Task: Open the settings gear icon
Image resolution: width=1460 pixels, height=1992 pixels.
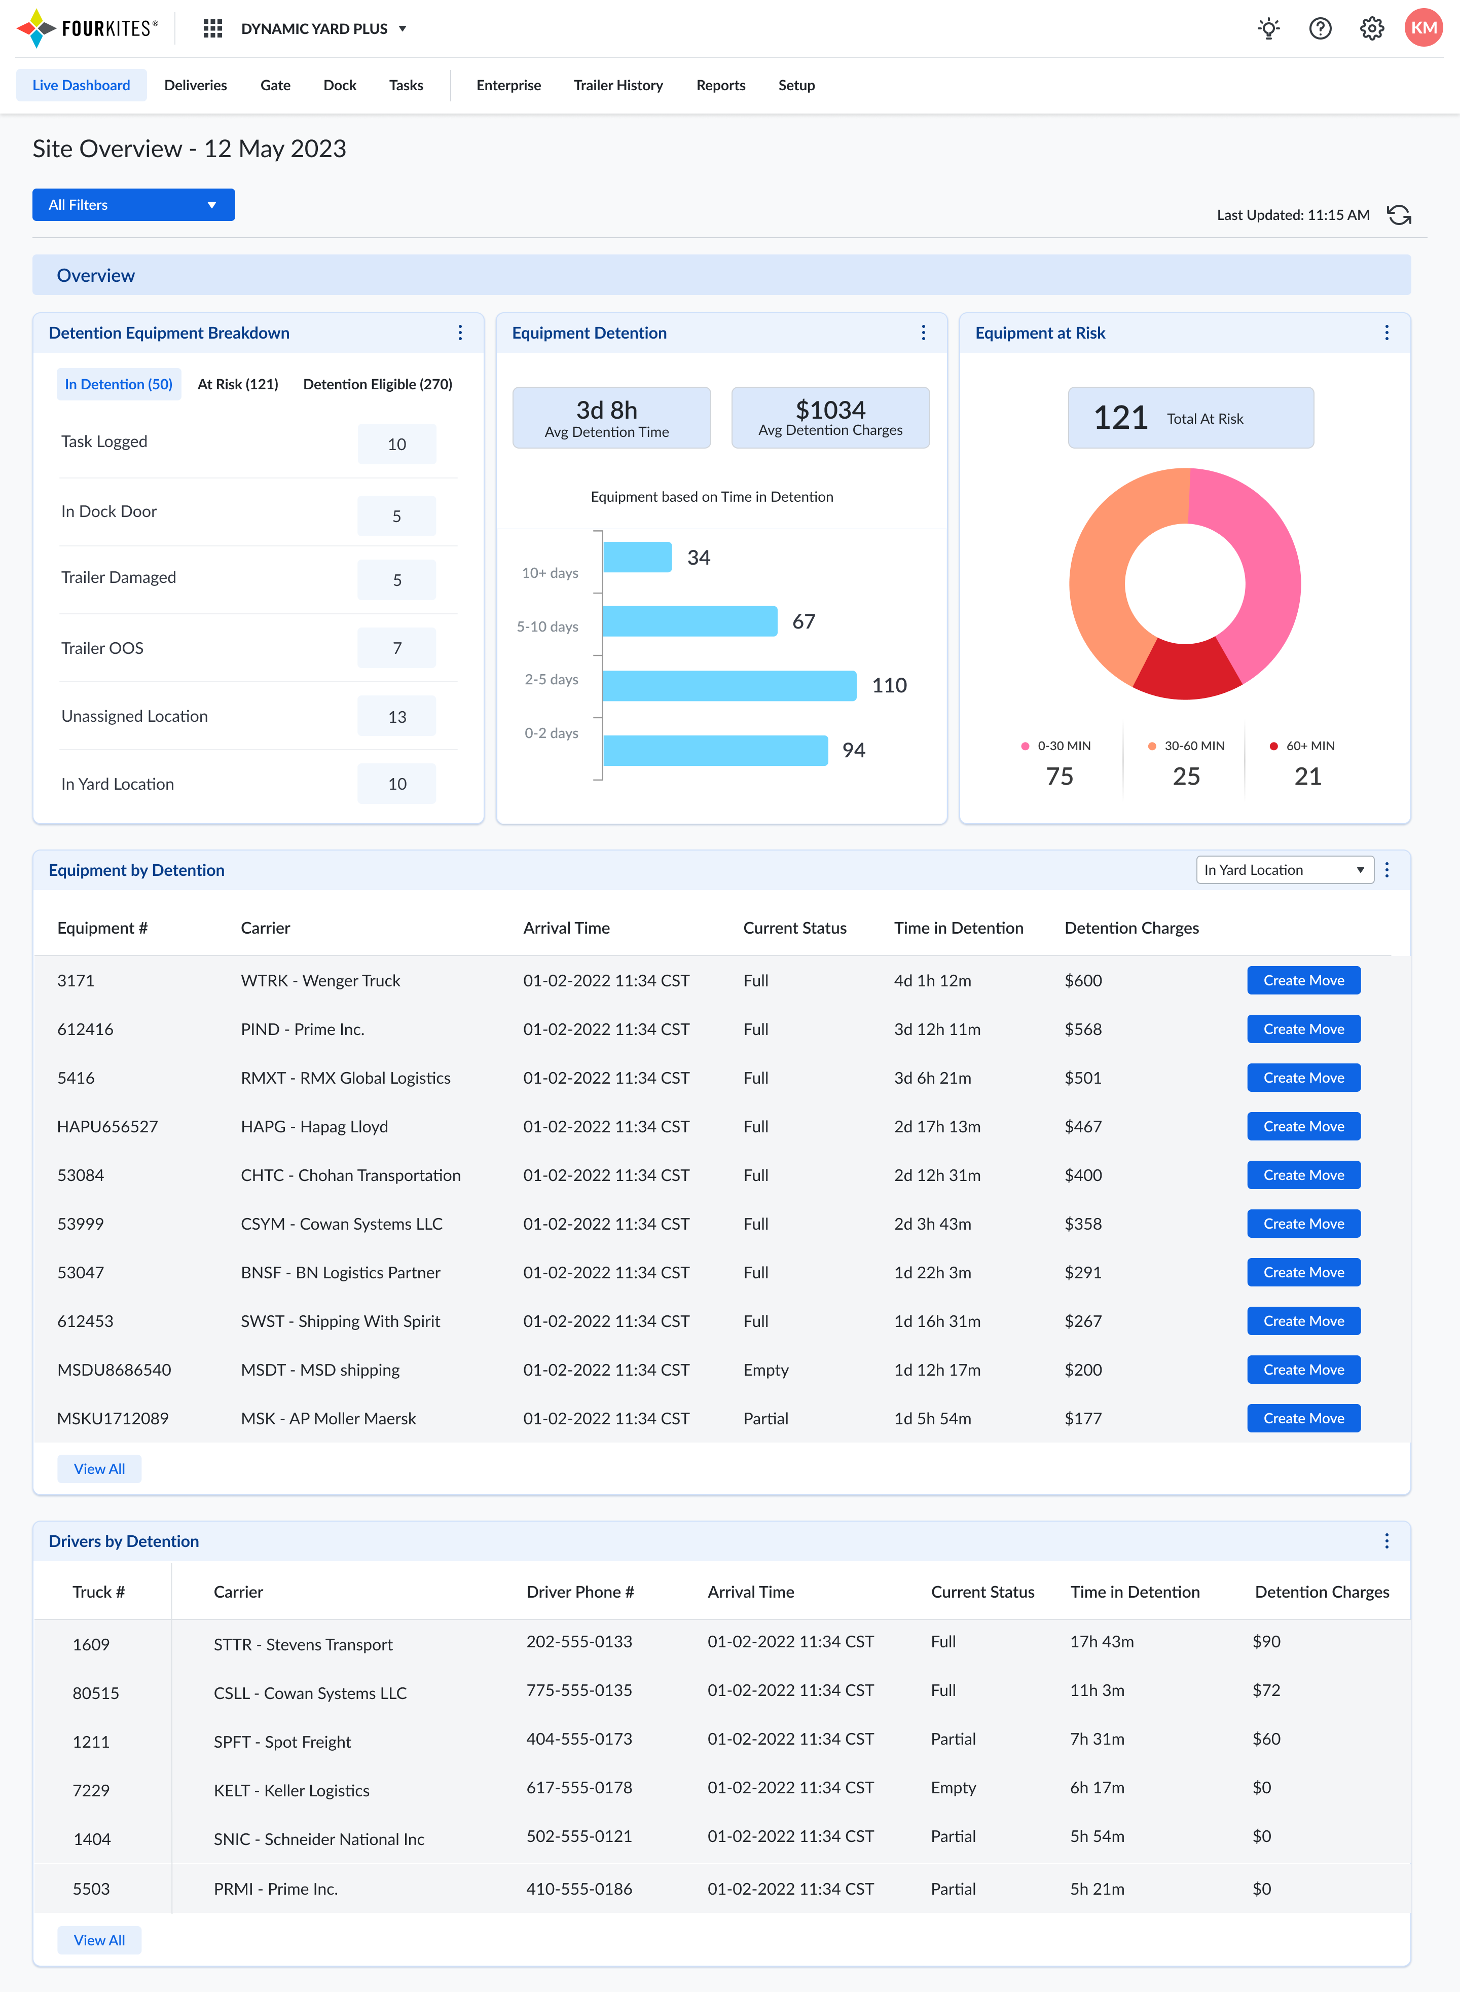Action: point(1371,28)
